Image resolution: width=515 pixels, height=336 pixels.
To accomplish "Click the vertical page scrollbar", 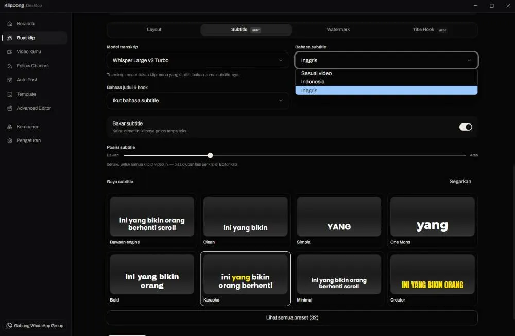I will [x=513, y=241].
